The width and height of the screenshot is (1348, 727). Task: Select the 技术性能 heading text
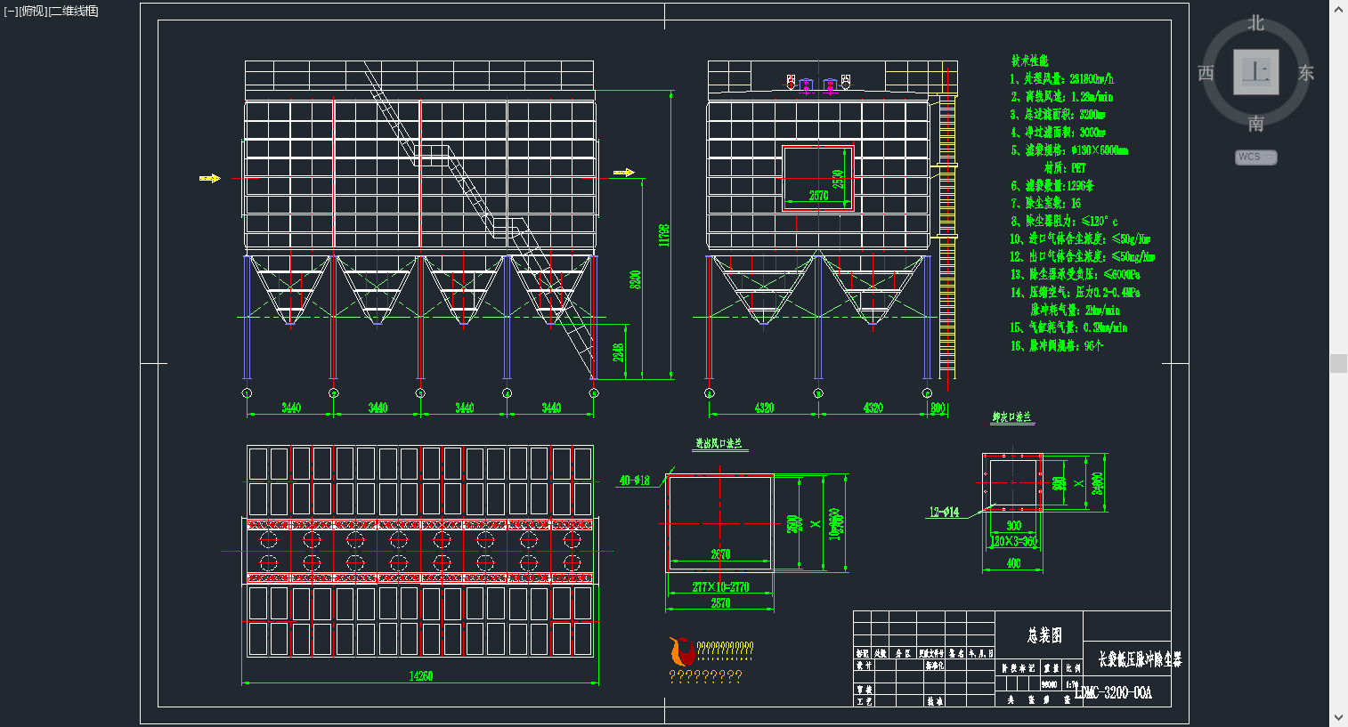[1029, 61]
